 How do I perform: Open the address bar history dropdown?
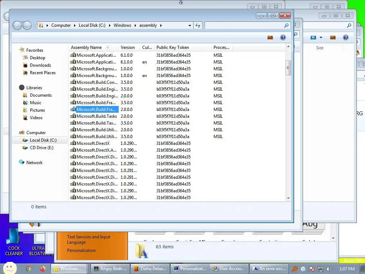click(x=190, y=25)
